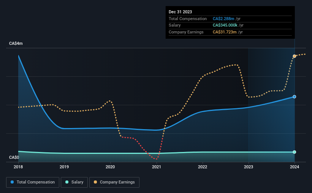The height and width of the screenshot is (193, 312).
Task: Click the 2024 x-axis label
Action: (x=294, y=167)
